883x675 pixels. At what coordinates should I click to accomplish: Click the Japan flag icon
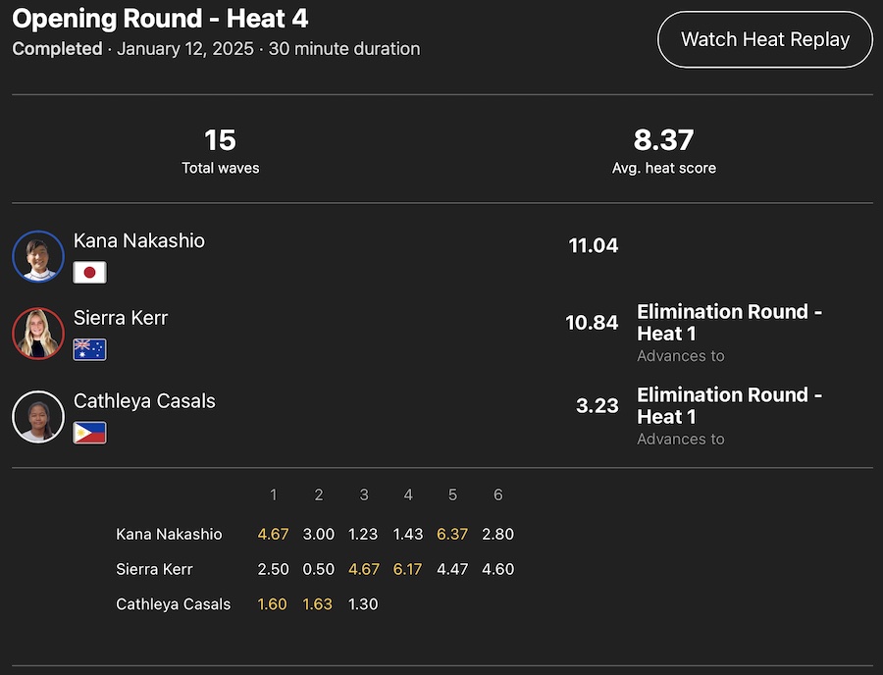click(90, 272)
